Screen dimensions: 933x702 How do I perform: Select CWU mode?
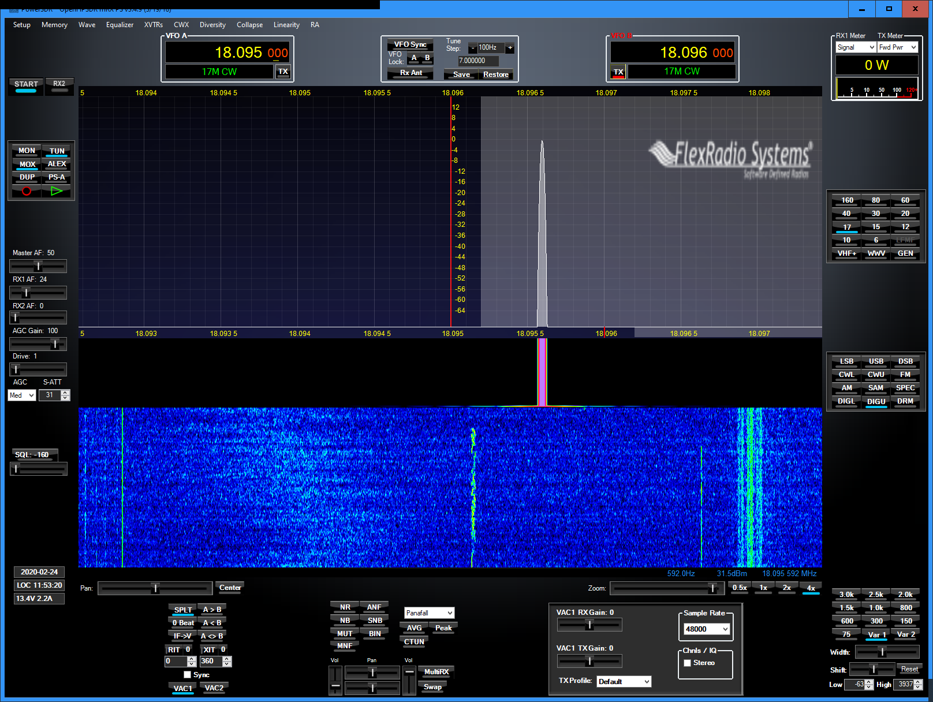(876, 375)
